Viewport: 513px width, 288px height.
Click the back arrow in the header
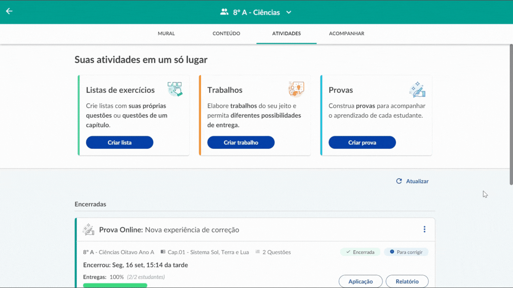(9, 11)
